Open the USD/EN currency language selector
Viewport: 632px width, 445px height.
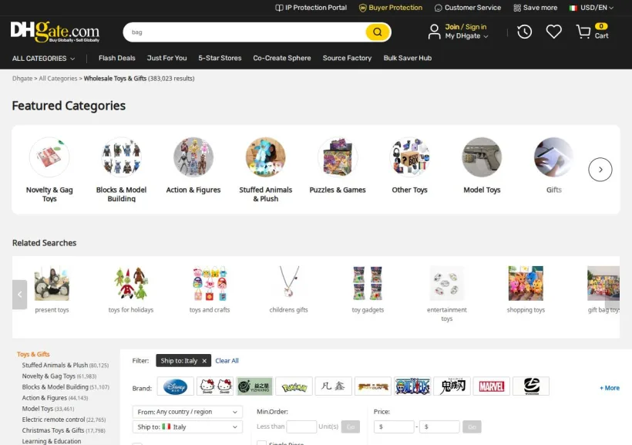click(591, 8)
